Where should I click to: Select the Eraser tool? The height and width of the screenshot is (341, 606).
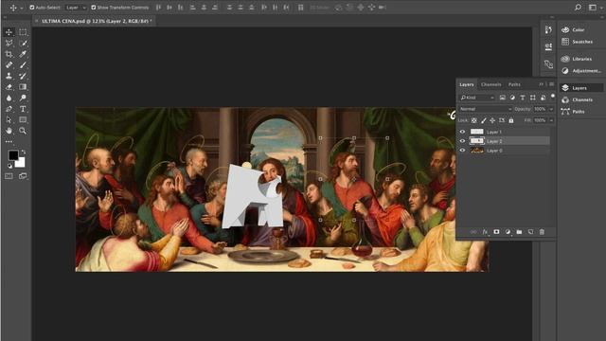point(9,87)
